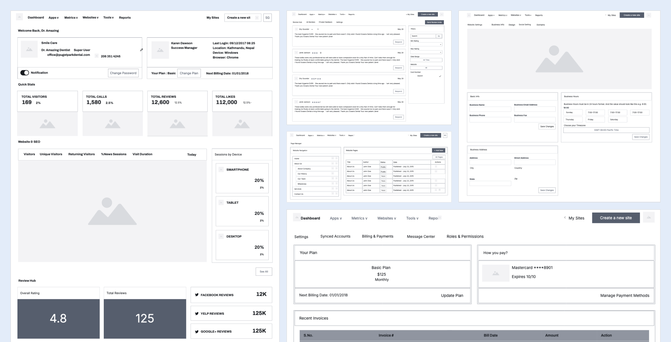Click the Smile Care profile image placeholder
671x342 pixels.
tap(29, 49)
